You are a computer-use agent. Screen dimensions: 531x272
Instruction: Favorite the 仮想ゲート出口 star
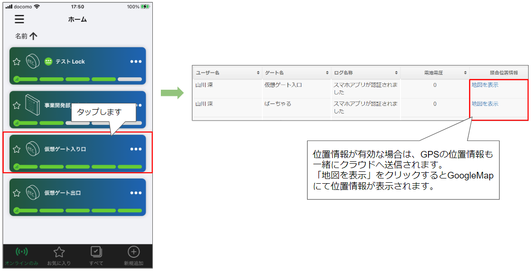(x=16, y=193)
